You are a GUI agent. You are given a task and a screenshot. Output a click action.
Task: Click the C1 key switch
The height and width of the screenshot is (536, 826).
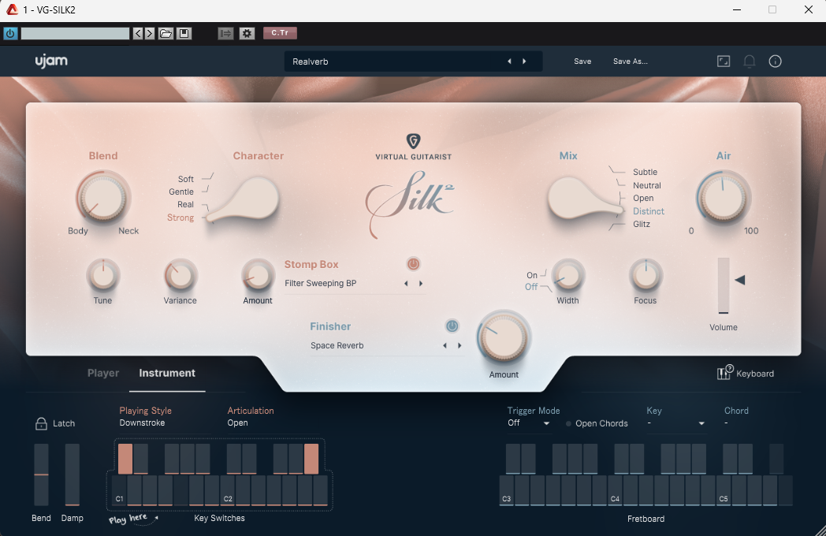[119, 490]
